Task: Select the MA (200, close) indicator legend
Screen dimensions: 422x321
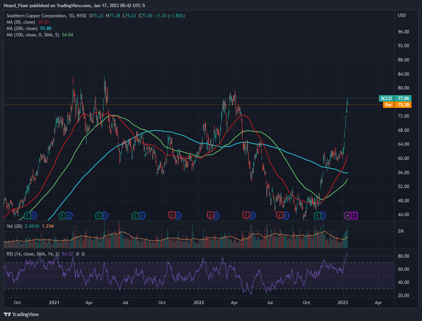Action: click(22, 28)
